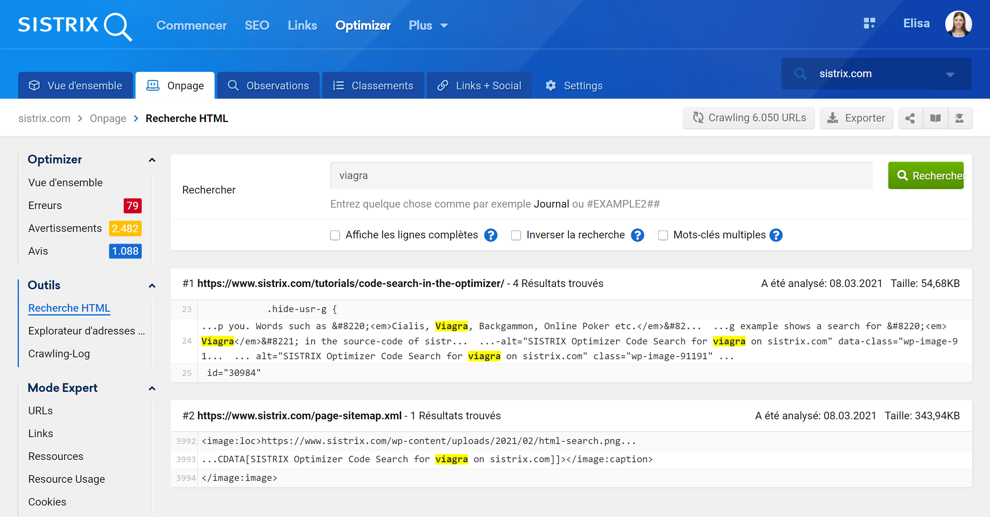Click Onpage breadcrumb link
Image resolution: width=990 pixels, height=517 pixels.
(x=108, y=118)
